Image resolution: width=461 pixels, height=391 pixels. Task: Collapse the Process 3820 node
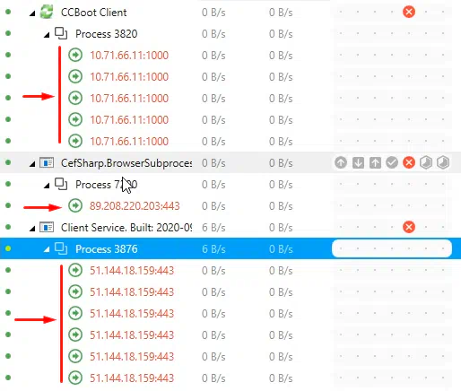47,35
